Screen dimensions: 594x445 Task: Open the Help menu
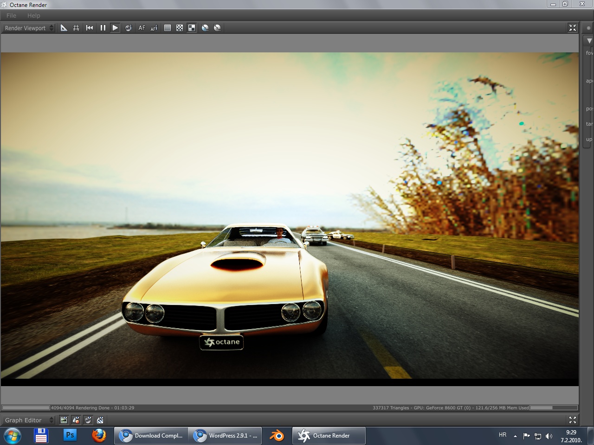(34, 15)
